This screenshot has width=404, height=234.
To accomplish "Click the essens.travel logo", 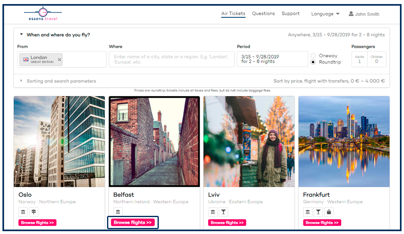I will (x=43, y=14).
